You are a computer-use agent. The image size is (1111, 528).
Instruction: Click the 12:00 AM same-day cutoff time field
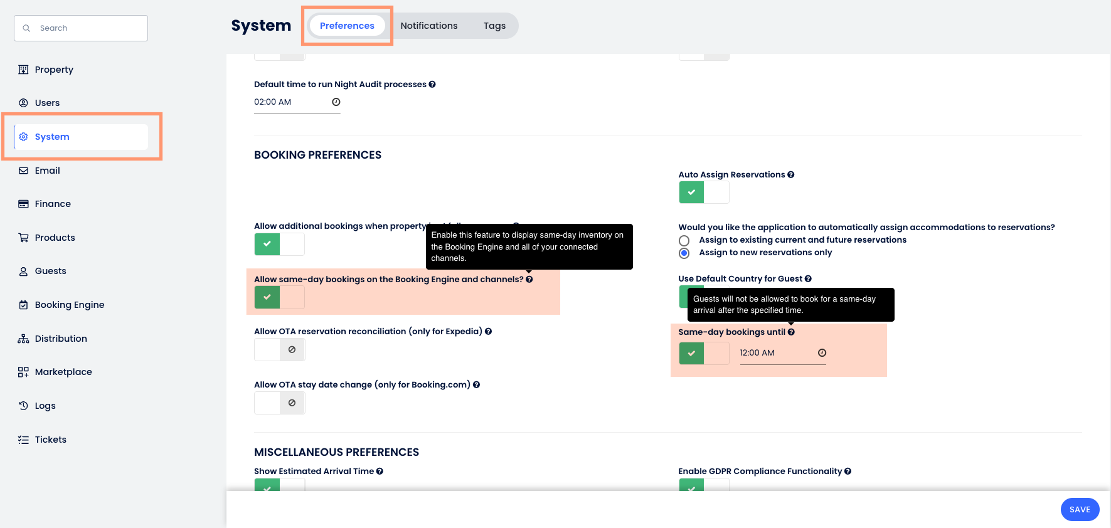775,353
